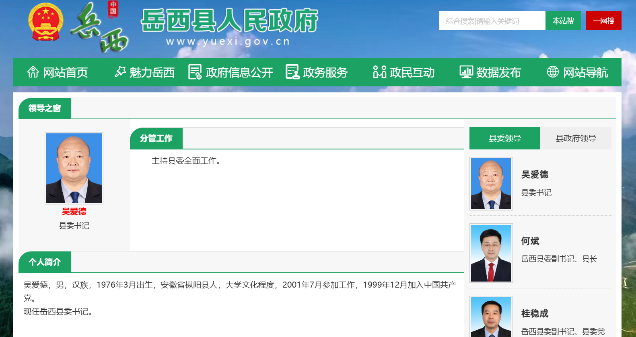Click the 岳西 calligraphy logo
636x337 pixels.
99,27
